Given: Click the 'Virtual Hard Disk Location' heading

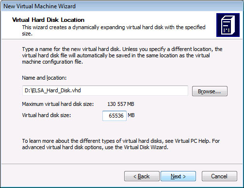Looking at the screenshot, I should pos(48,20).
